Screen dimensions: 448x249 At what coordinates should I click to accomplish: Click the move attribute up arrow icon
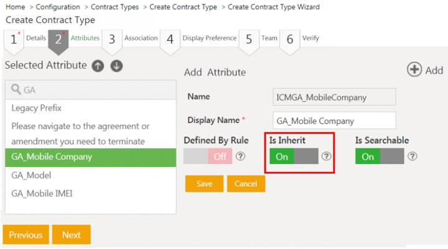tap(98, 66)
